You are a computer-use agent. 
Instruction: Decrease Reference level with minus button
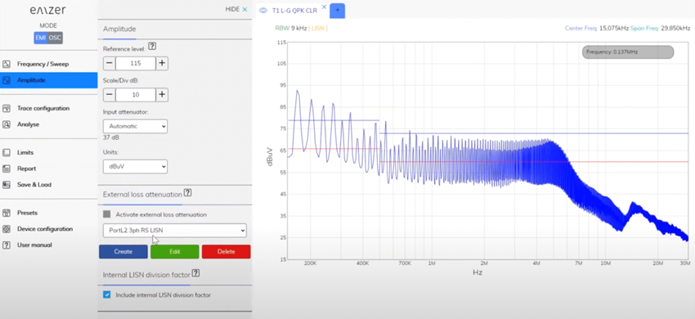(x=110, y=64)
